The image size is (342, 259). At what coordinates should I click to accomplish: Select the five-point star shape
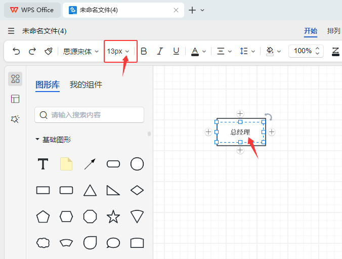pyautogui.click(x=113, y=217)
